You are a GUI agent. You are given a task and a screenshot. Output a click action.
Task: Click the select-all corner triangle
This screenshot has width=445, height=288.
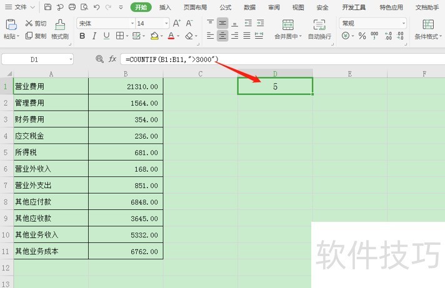tap(9, 74)
